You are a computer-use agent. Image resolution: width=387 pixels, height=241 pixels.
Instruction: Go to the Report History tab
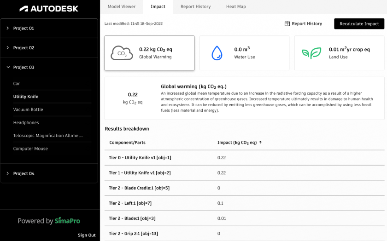point(195,7)
